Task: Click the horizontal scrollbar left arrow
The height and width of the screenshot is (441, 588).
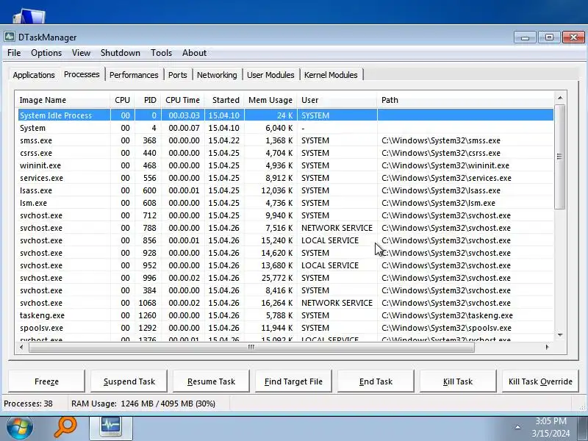Action: tap(21, 347)
